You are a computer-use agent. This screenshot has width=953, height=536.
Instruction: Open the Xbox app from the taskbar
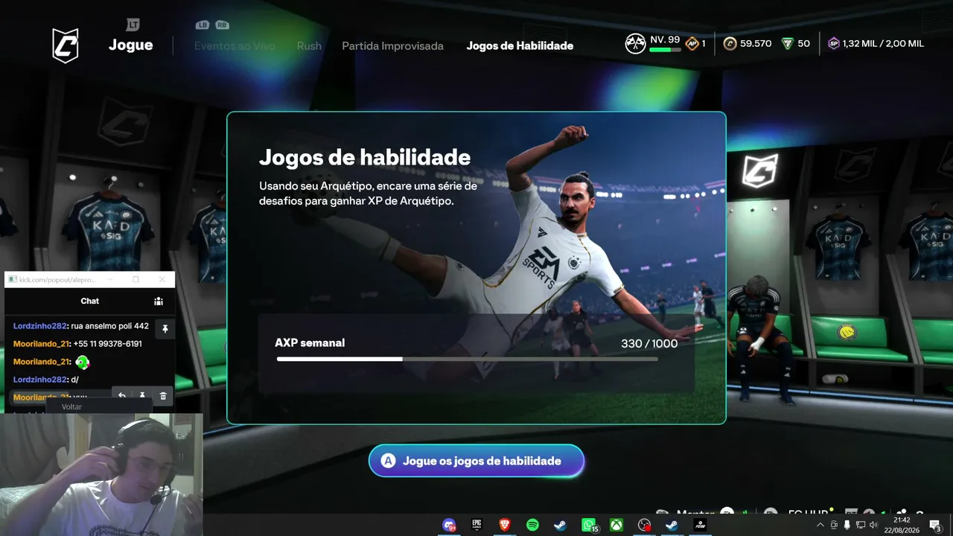point(616,525)
